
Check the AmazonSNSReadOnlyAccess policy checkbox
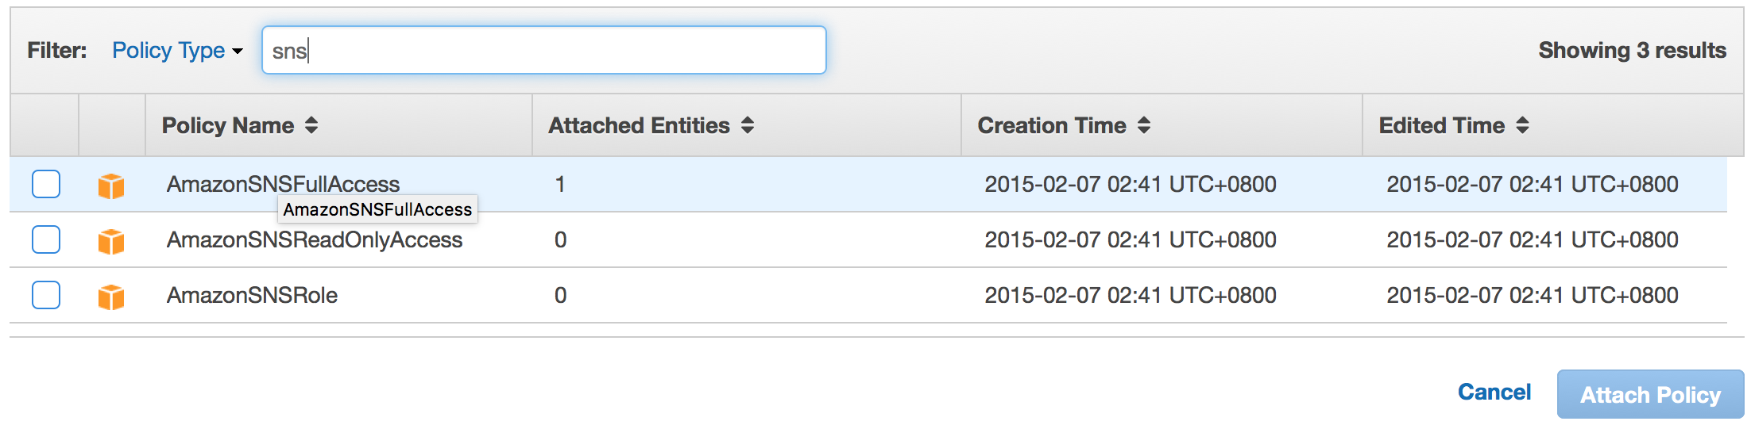pos(46,239)
